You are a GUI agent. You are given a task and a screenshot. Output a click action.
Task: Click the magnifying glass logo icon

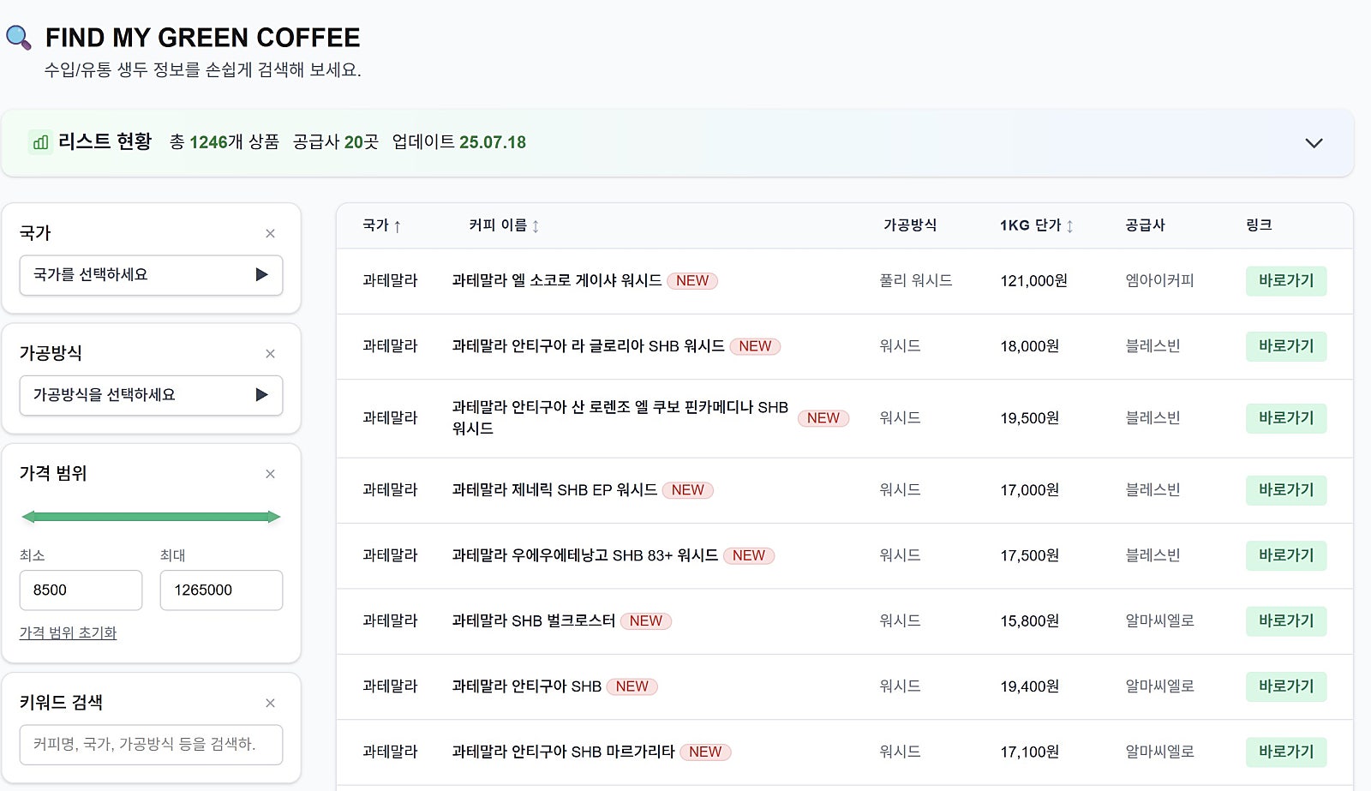pos(19,38)
